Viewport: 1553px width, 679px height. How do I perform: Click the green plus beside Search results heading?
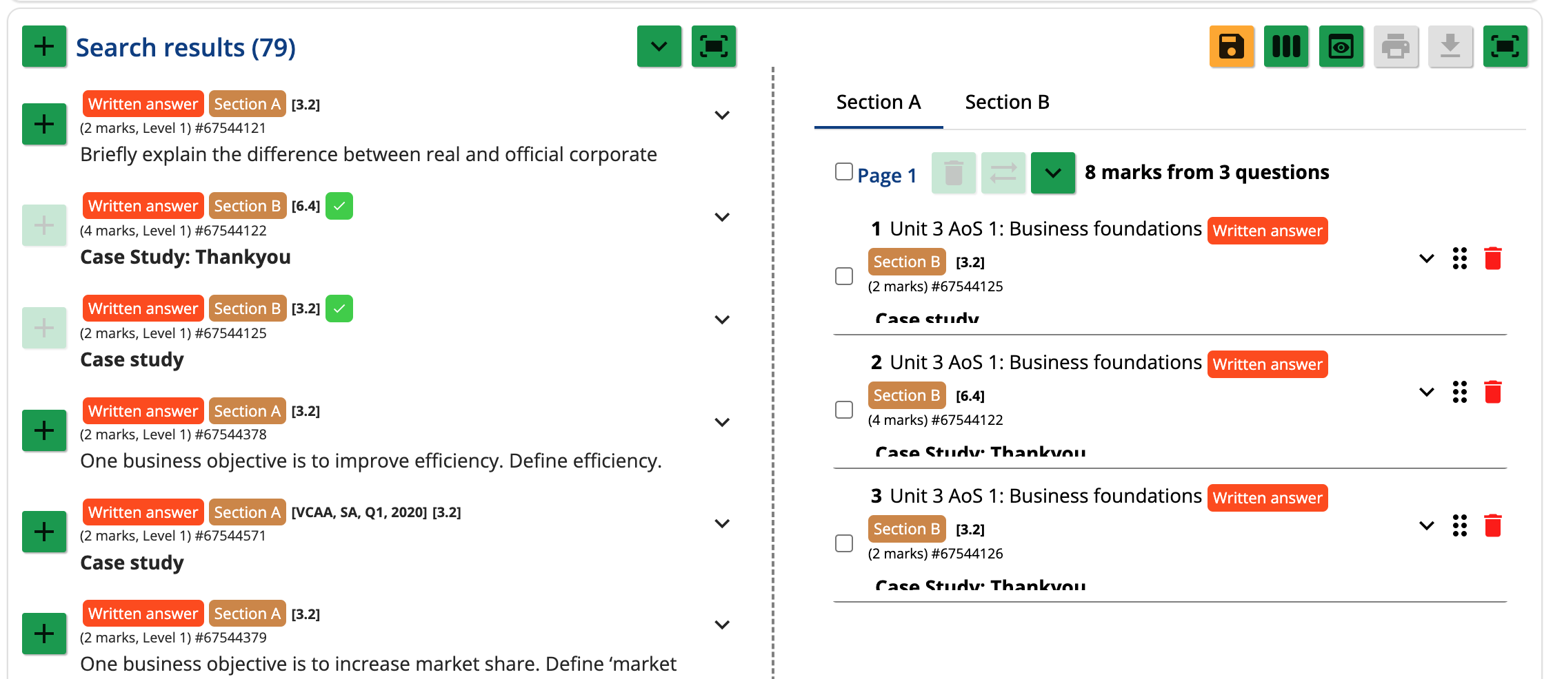click(44, 47)
